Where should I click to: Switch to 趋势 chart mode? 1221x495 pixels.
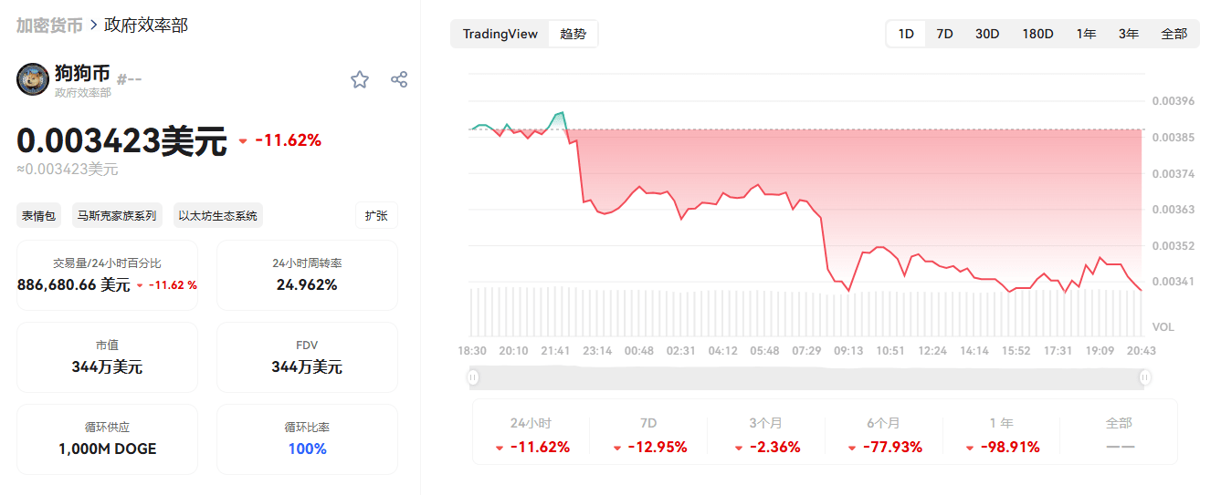(x=574, y=35)
